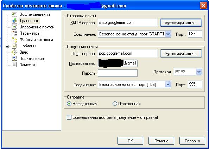Open the Управление почтой monitor icon

(14, 27)
